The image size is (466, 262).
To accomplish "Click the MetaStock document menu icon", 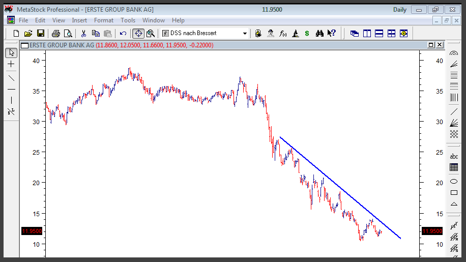I will coord(11,20).
